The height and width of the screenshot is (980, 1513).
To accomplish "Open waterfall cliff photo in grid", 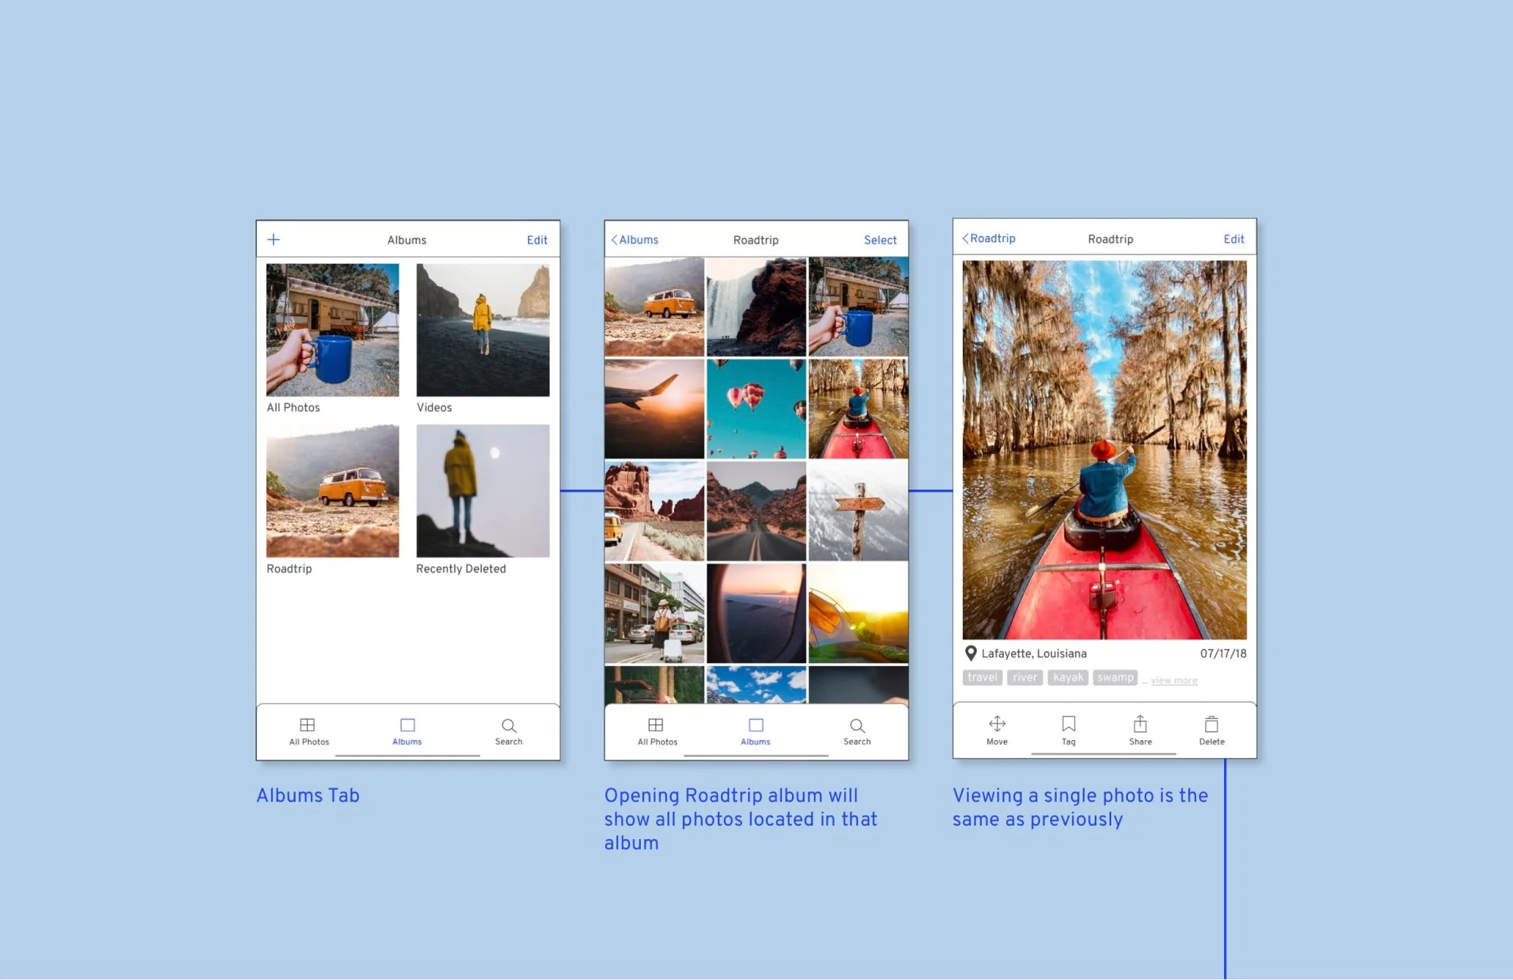I will click(756, 306).
